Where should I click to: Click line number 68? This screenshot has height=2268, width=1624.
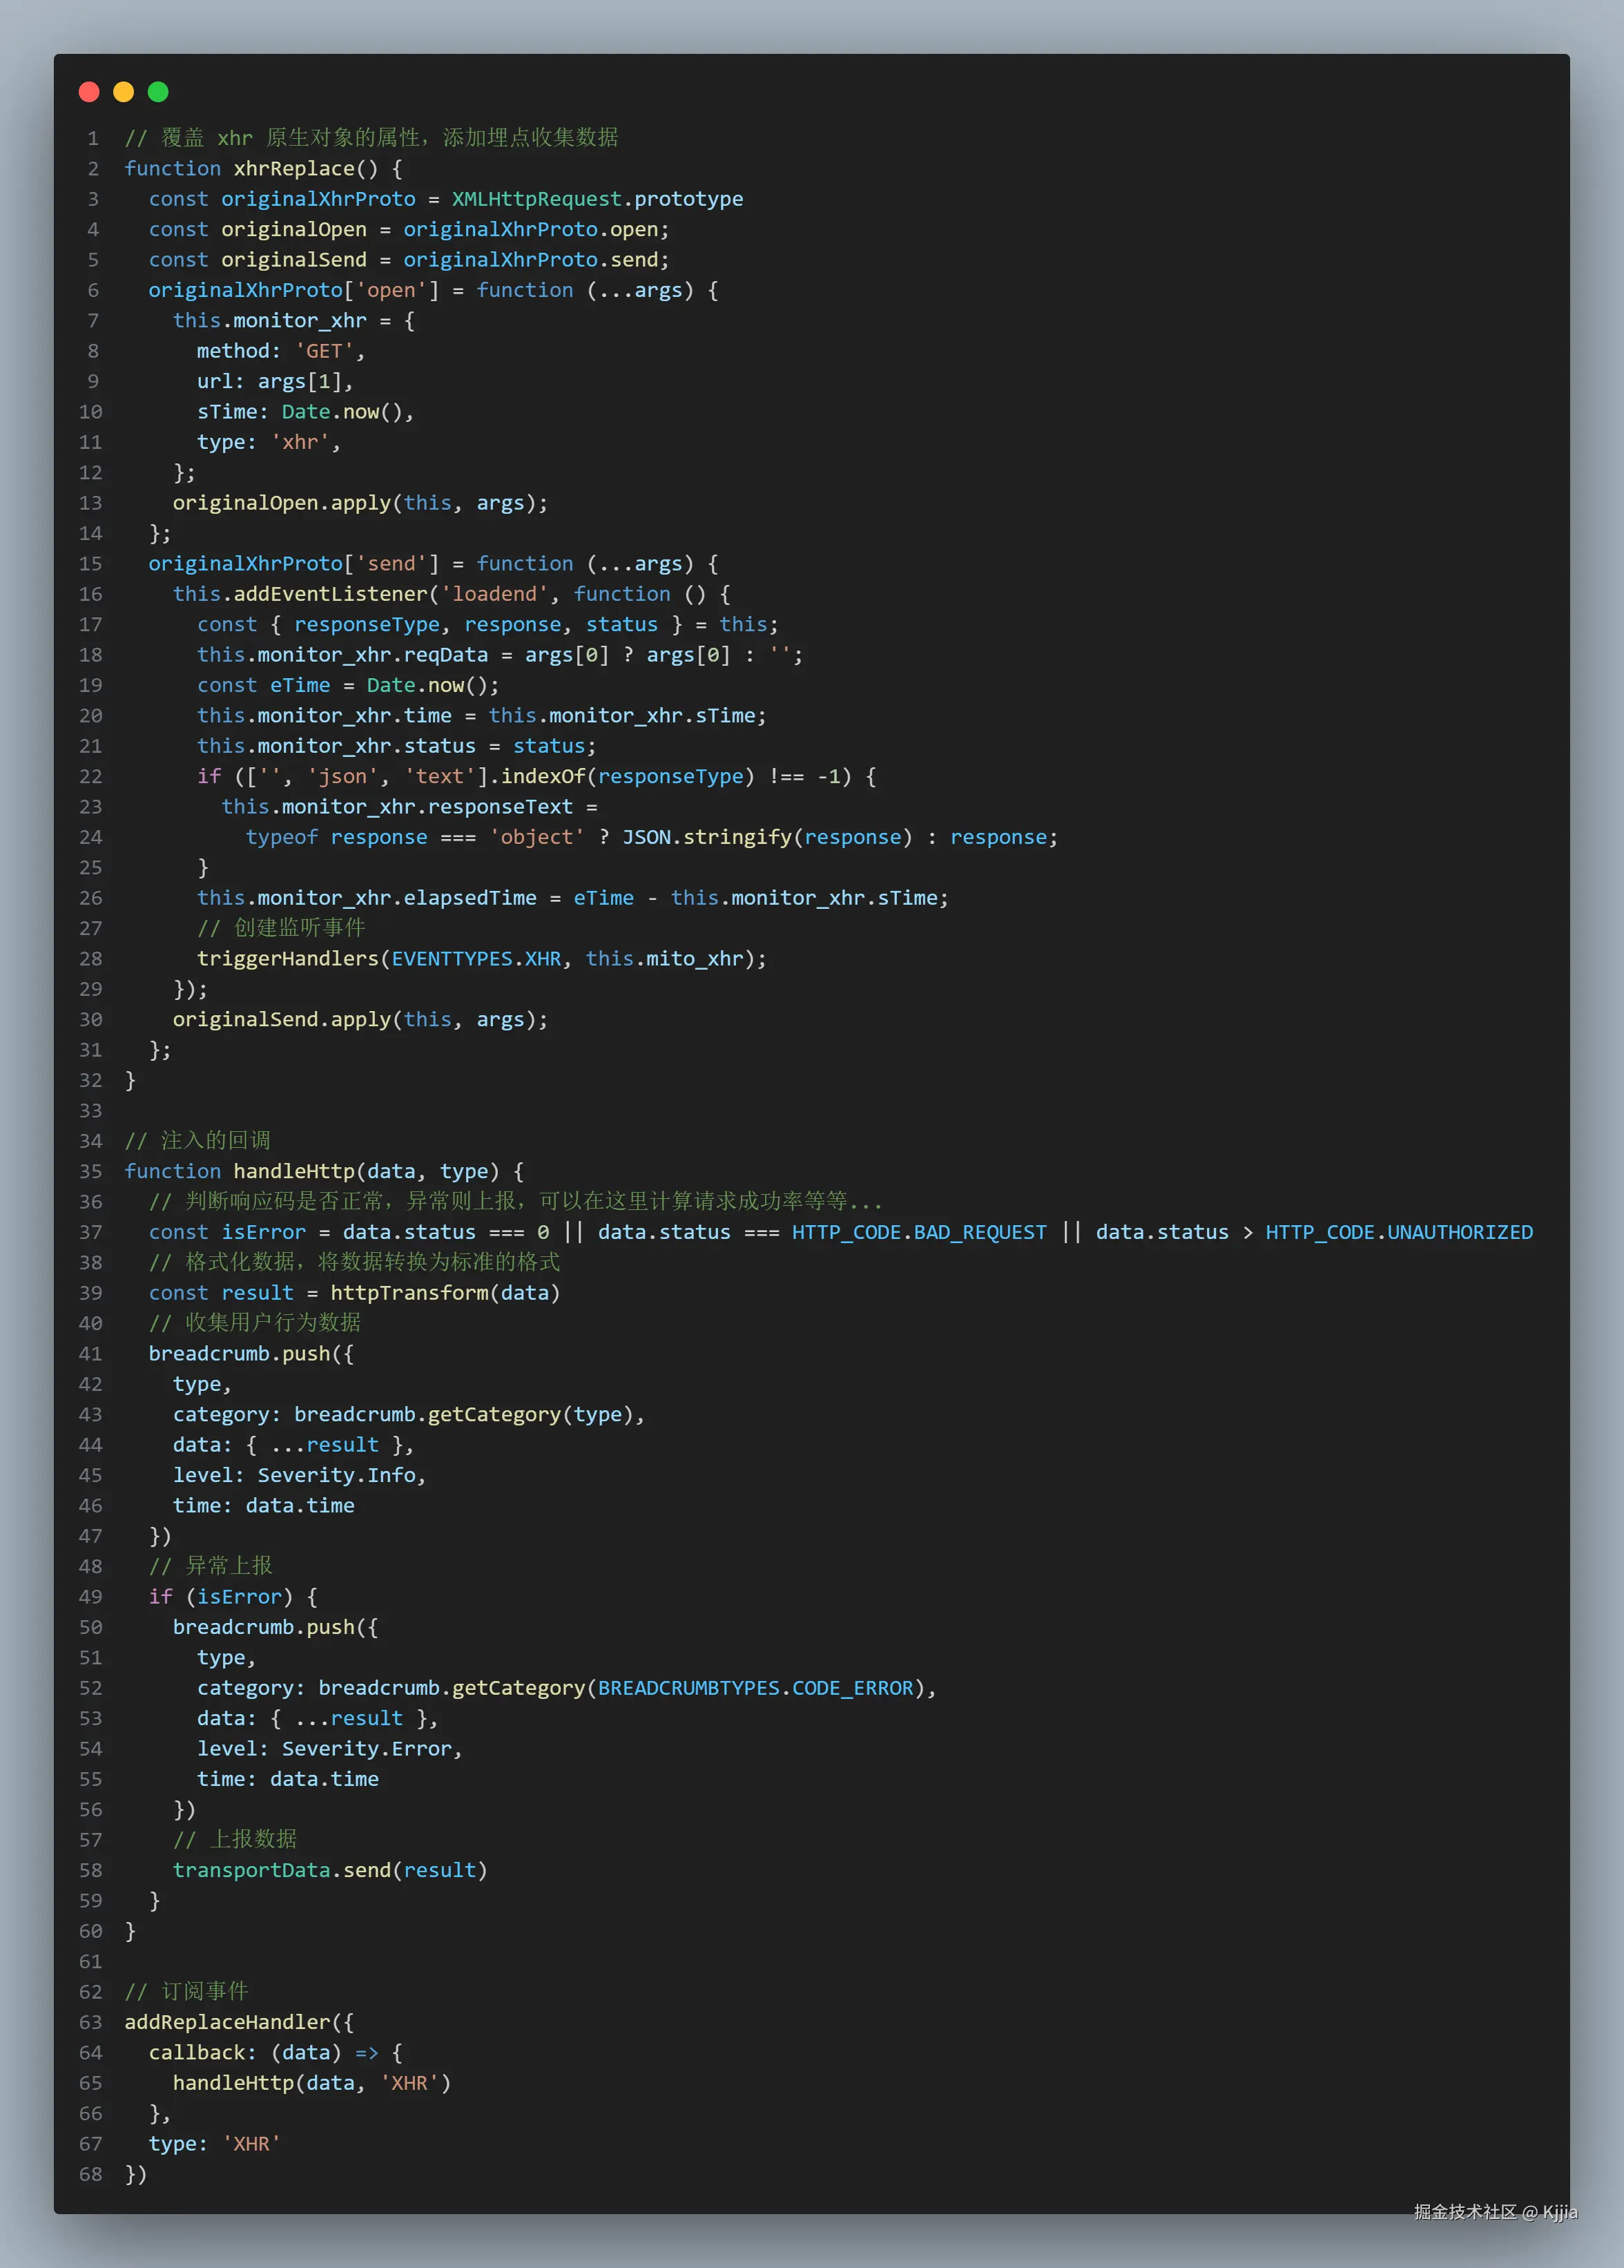91,2174
